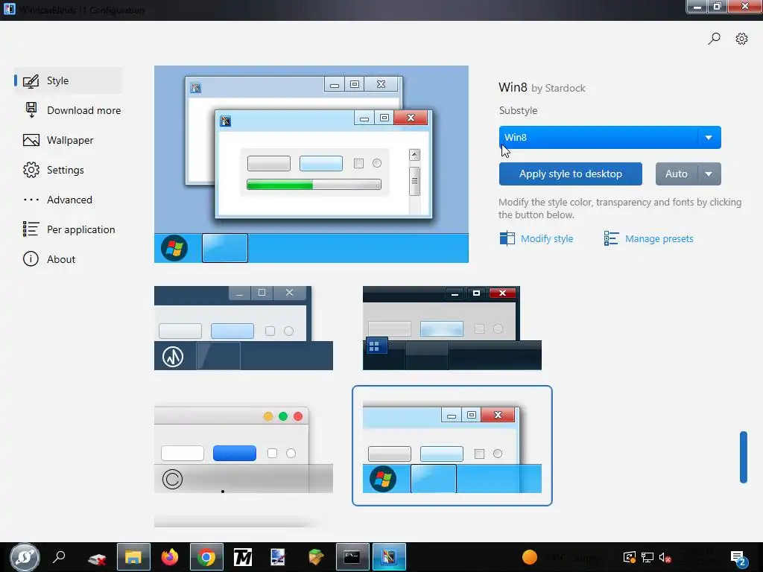Image resolution: width=763 pixels, height=572 pixels.
Task: Click the network tray icon
Action: coord(648,557)
